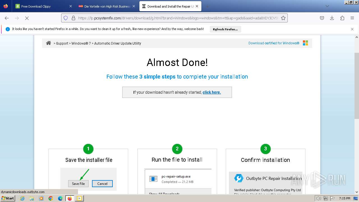This screenshot has height=202, width=359.
Task: Open Save to Pocket icon
Action: [322, 18]
